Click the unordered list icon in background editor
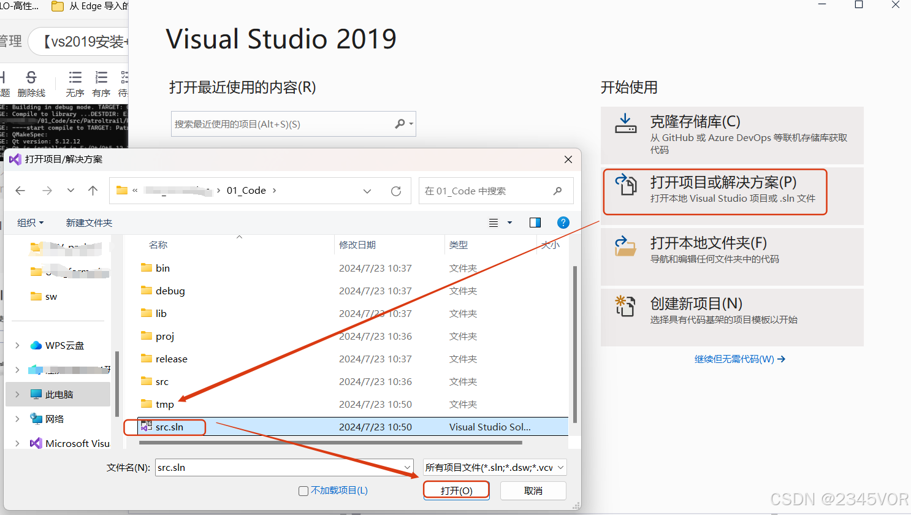This screenshot has width=911, height=515. [75, 77]
